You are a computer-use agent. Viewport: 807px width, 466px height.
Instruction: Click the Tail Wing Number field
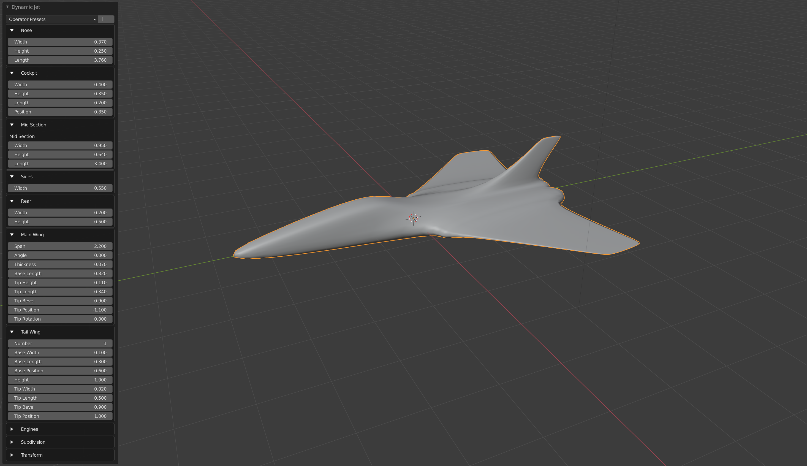60,343
